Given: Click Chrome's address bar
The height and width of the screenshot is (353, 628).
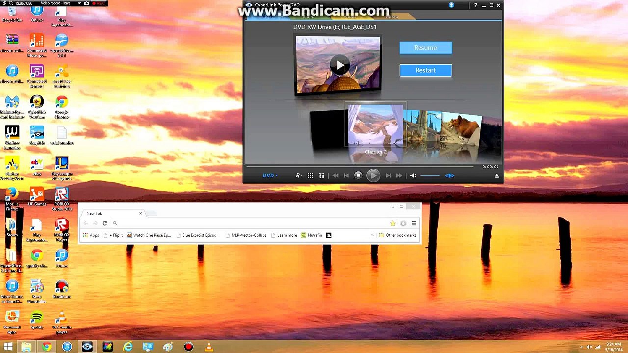Looking at the screenshot, I should pyautogui.click(x=254, y=223).
